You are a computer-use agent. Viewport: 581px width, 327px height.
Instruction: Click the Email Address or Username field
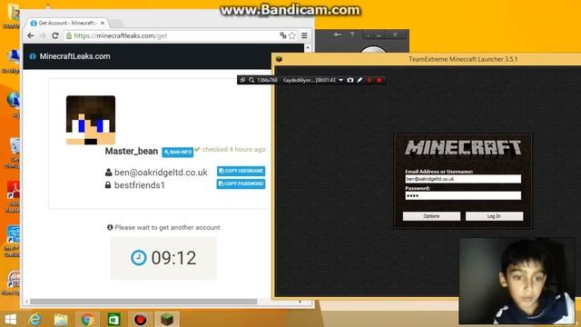point(463,179)
